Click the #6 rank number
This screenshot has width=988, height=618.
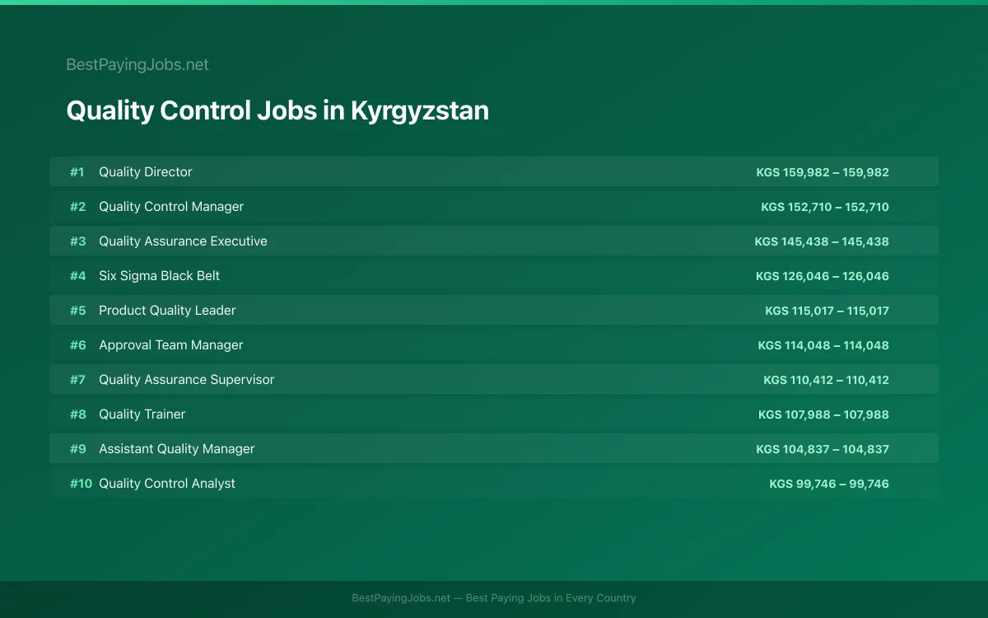coord(77,345)
